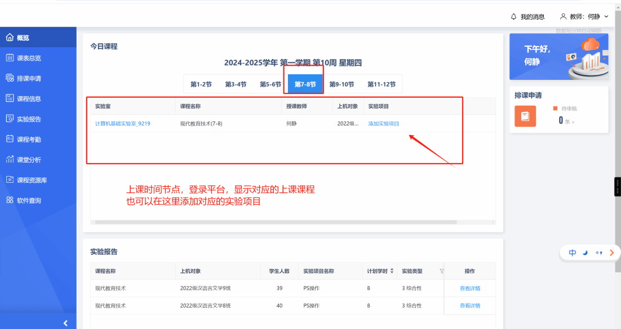Open 计算机基础实验室_9219 lab link
The image size is (621, 329).
click(122, 124)
